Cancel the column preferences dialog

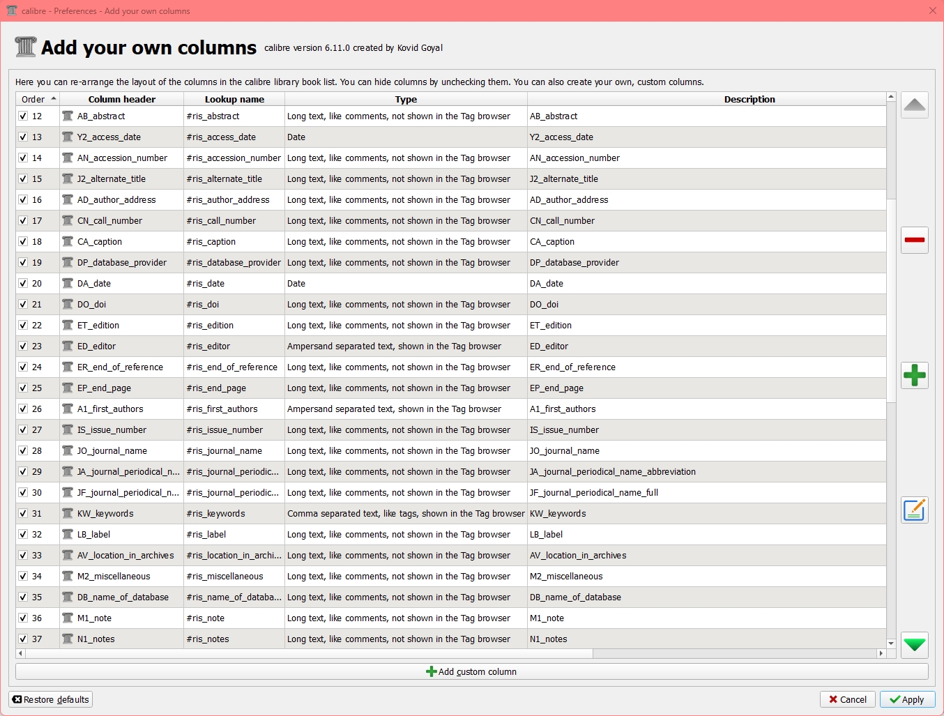click(x=847, y=699)
